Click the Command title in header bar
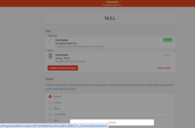The height and width of the screenshot is (128, 195). (112, 2)
